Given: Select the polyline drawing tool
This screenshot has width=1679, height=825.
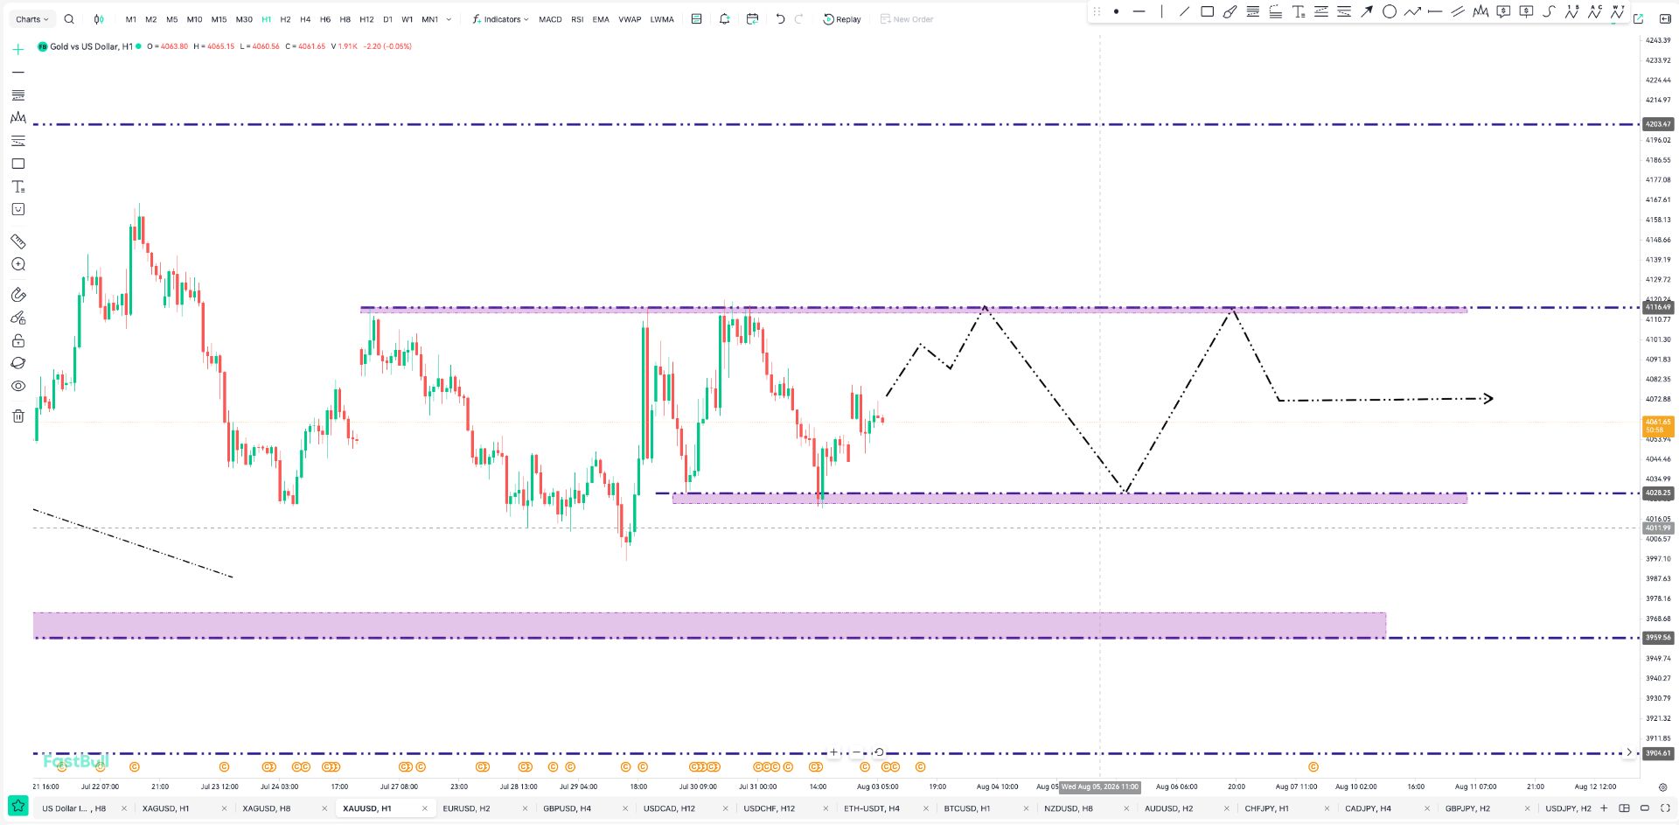Looking at the screenshot, I should click(1412, 11).
